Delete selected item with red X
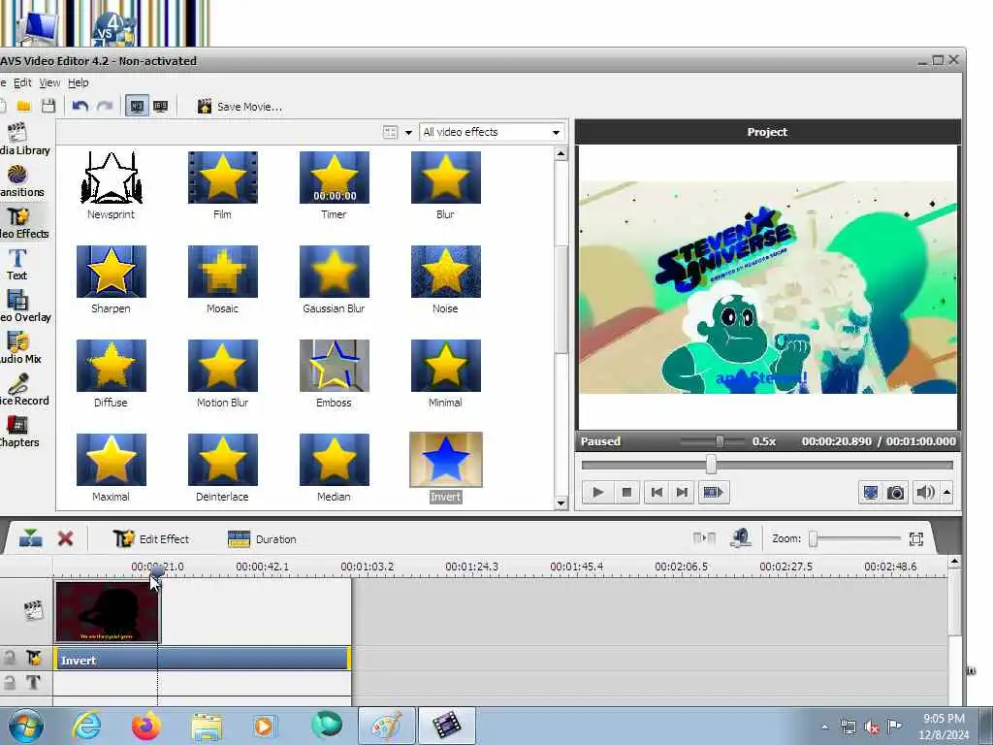 [x=65, y=538]
